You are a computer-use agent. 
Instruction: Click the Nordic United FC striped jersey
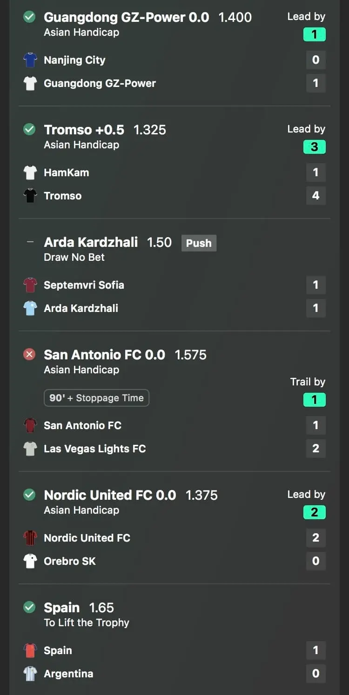30,538
